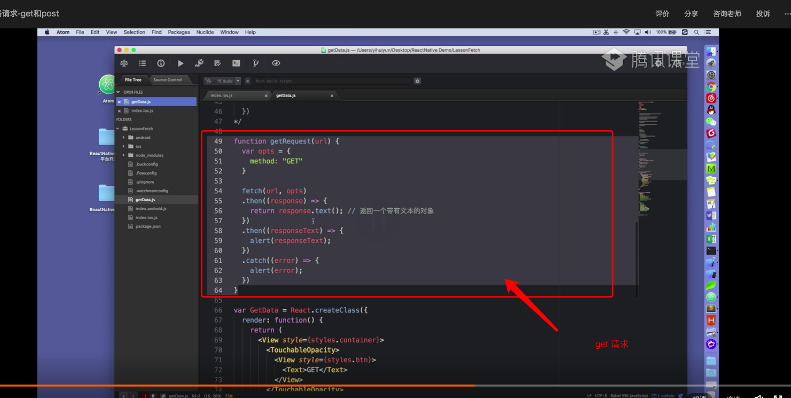The height and width of the screenshot is (398, 791).
Task: Open the Selection menu
Action: (134, 32)
